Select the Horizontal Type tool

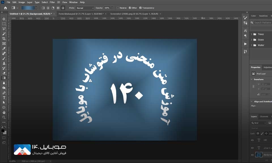point(4,98)
